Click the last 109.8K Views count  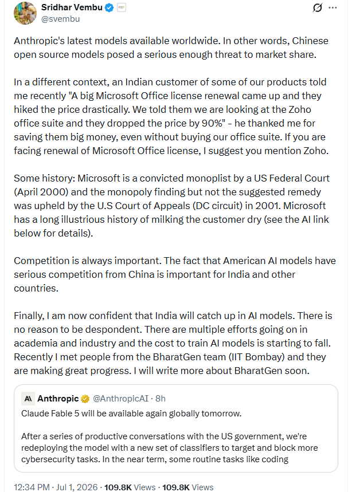tap(188, 487)
